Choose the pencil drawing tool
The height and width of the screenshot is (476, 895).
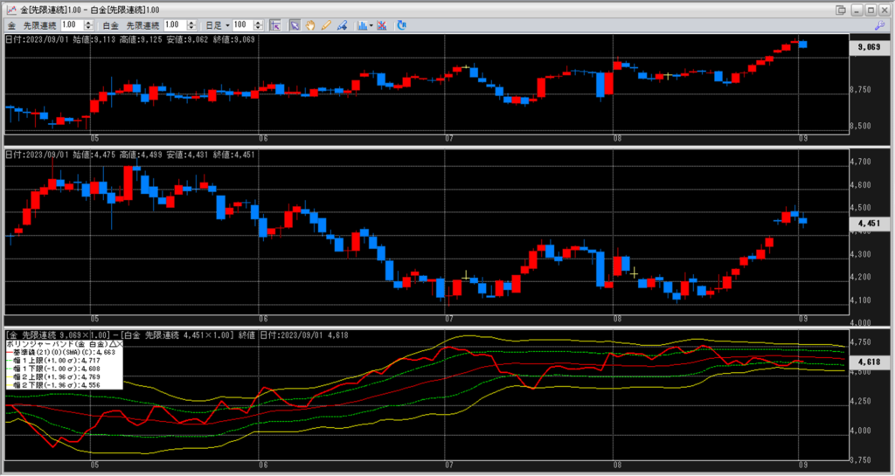pyautogui.click(x=325, y=25)
